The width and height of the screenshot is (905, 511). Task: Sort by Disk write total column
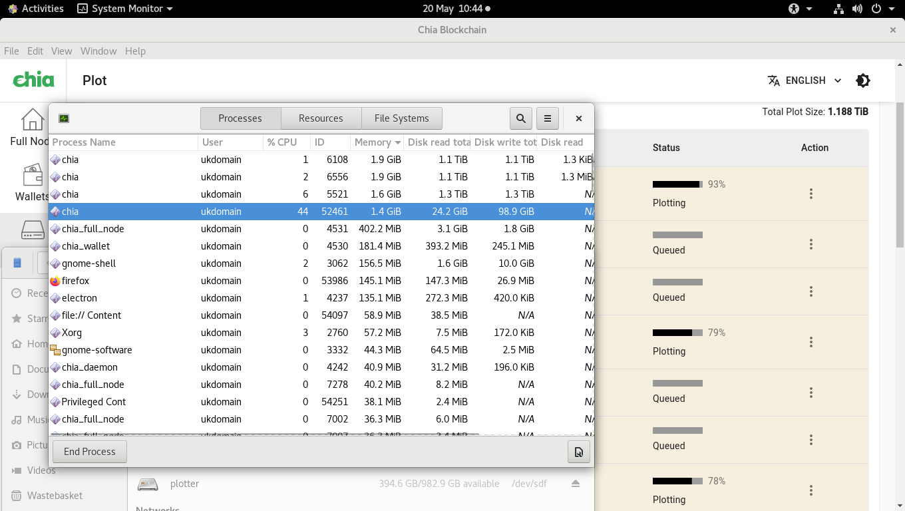[x=504, y=142]
